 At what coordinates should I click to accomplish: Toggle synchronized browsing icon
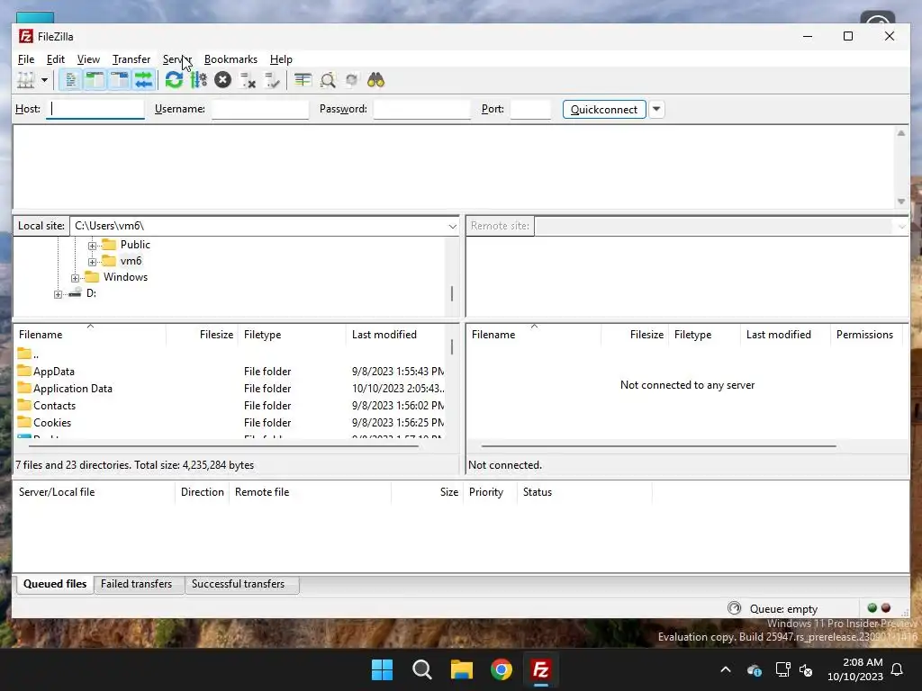(x=352, y=80)
